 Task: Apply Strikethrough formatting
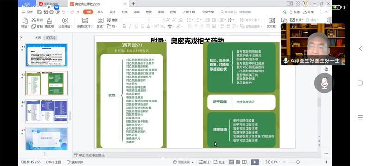point(142,27)
